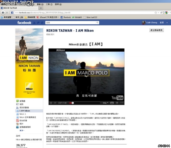Open the Facebook bookmark in bookmarks bar
Image resolution: width=171 pixels, height=148 pixels.
tap(66, 17)
